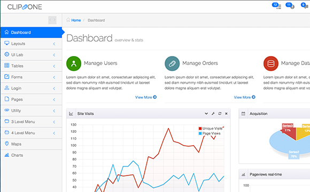Click the Site Visits panel title
Image resolution: width=310 pixels, height=192 pixels.
[x=86, y=114]
